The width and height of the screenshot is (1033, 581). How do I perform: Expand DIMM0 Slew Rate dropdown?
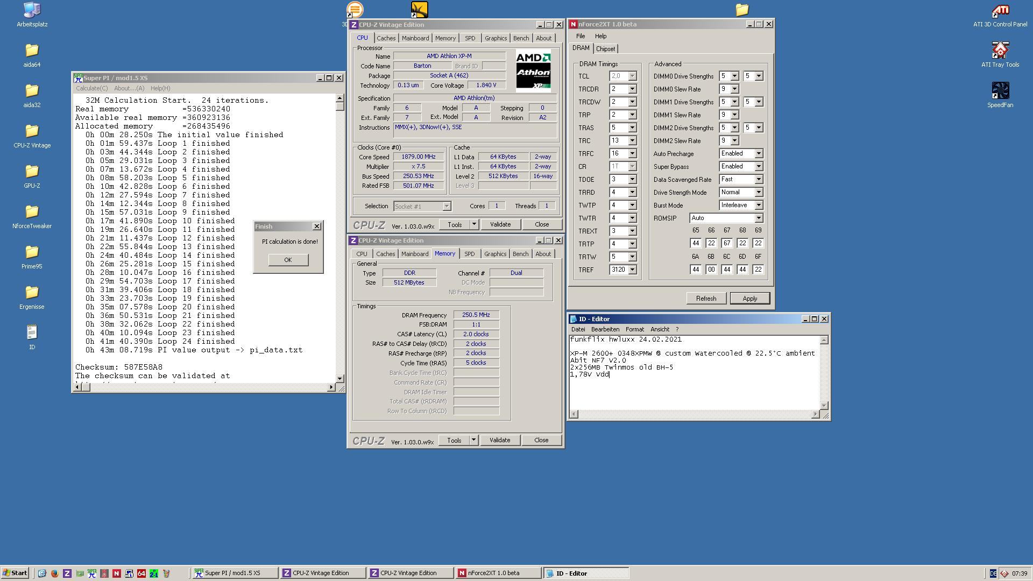[734, 89]
